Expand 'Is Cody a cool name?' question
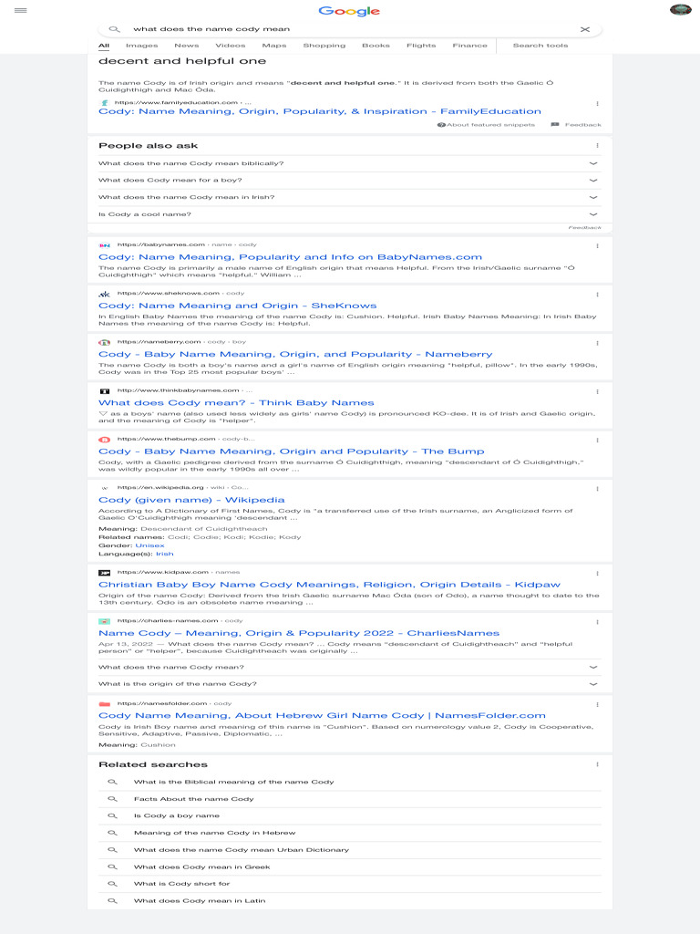Screen dimensions: 700x934 point(593,214)
